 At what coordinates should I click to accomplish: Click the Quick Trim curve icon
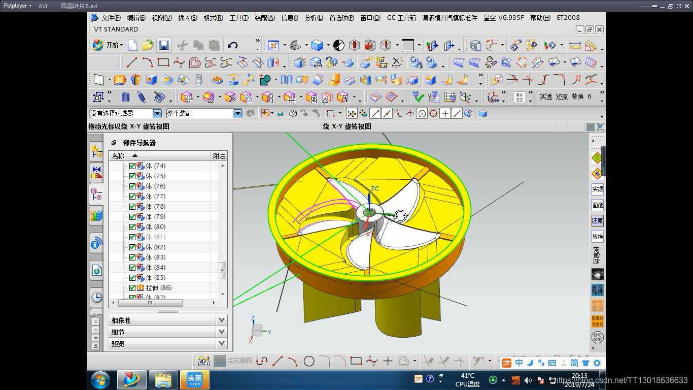pyautogui.click(x=428, y=361)
